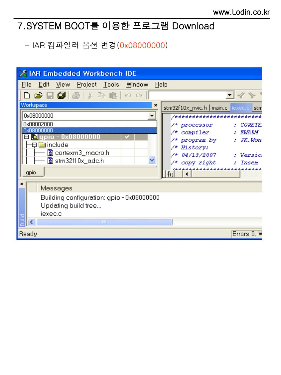Click the Ready status bar text
The height and width of the screenshot is (375, 281).
[28, 234]
